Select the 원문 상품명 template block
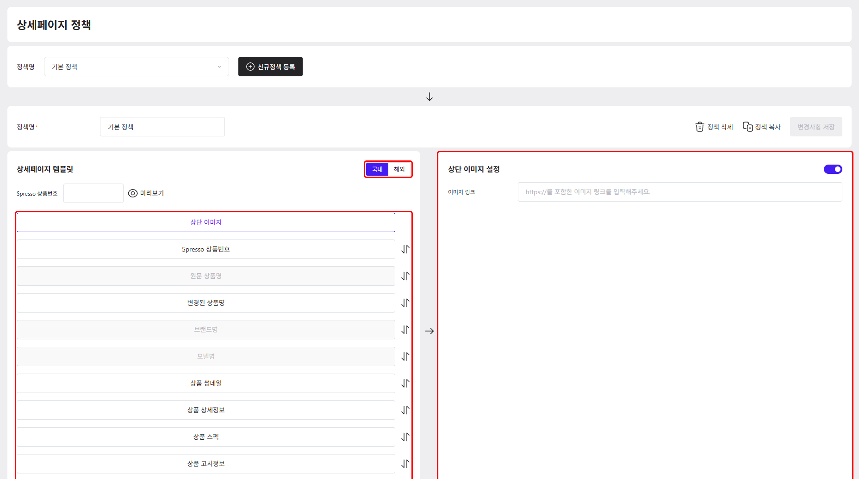Image resolution: width=859 pixels, height=479 pixels. [206, 276]
